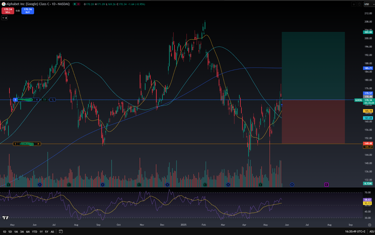The image size is (375, 235).
Task: Open symbol search via Alphabet Inc title
Action: pyautogui.click(x=38, y=4)
